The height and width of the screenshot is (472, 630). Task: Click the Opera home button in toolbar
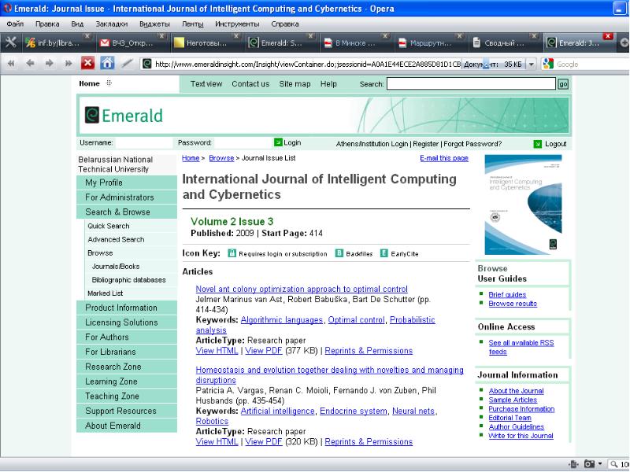click(107, 64)
